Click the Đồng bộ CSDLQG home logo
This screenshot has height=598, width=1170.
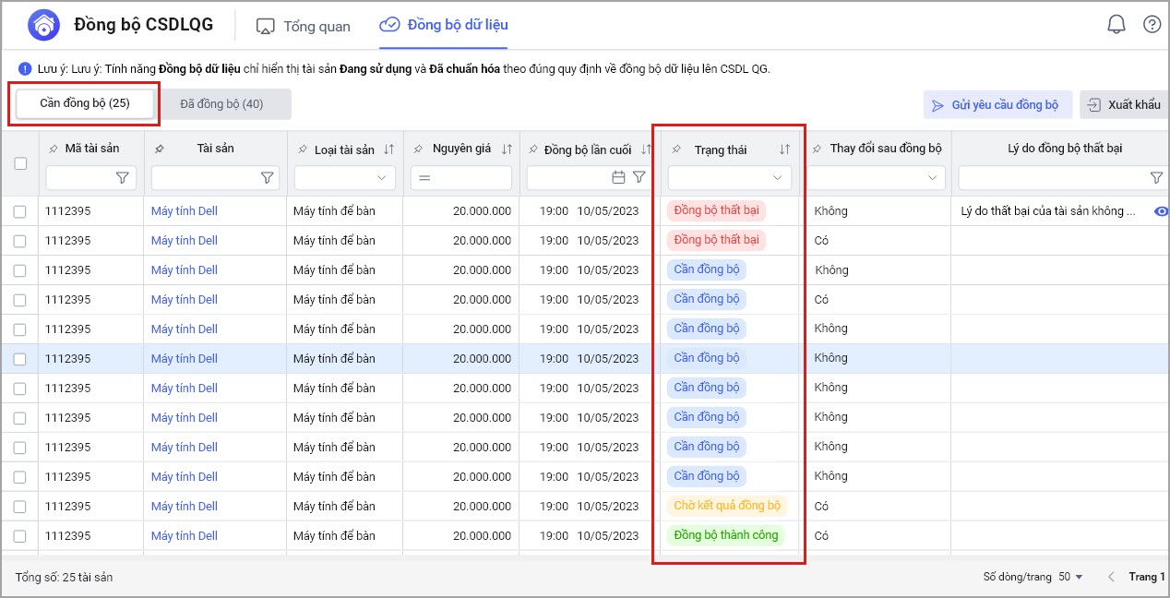click(x=42, y=26)
